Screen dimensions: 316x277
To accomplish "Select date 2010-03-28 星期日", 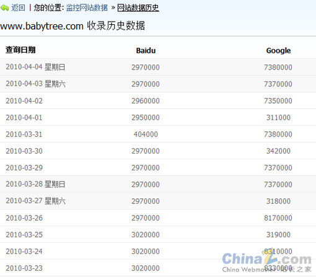I will point(35,184).
